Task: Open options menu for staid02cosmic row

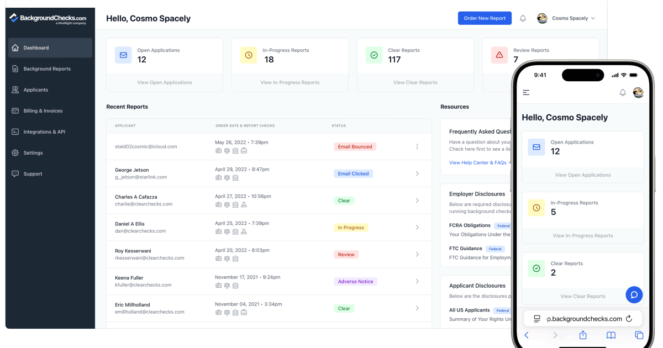Action: (417, 146)
